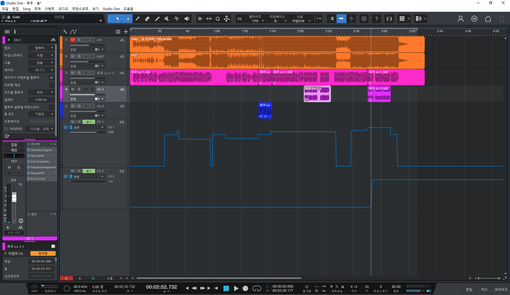Open the 트랜스포트 menu

coord(80,9)
